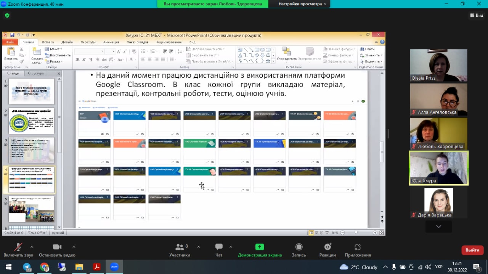
Task: Open Windows Start menu
Action: pyautogui.click(x=8, y=267)
